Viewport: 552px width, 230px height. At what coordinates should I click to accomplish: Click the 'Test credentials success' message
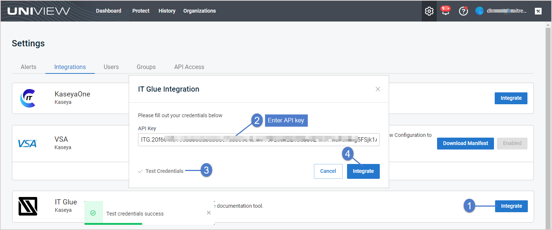(135, 214)
